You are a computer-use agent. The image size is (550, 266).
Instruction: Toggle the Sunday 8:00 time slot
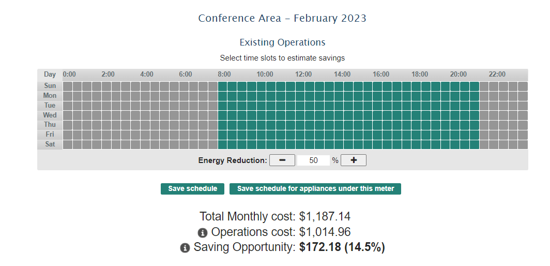pos(223,86)
